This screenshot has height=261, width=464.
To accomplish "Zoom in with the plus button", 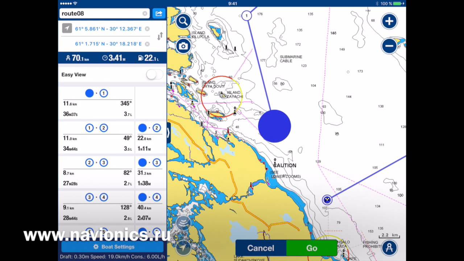I will (x=389, y=21).
